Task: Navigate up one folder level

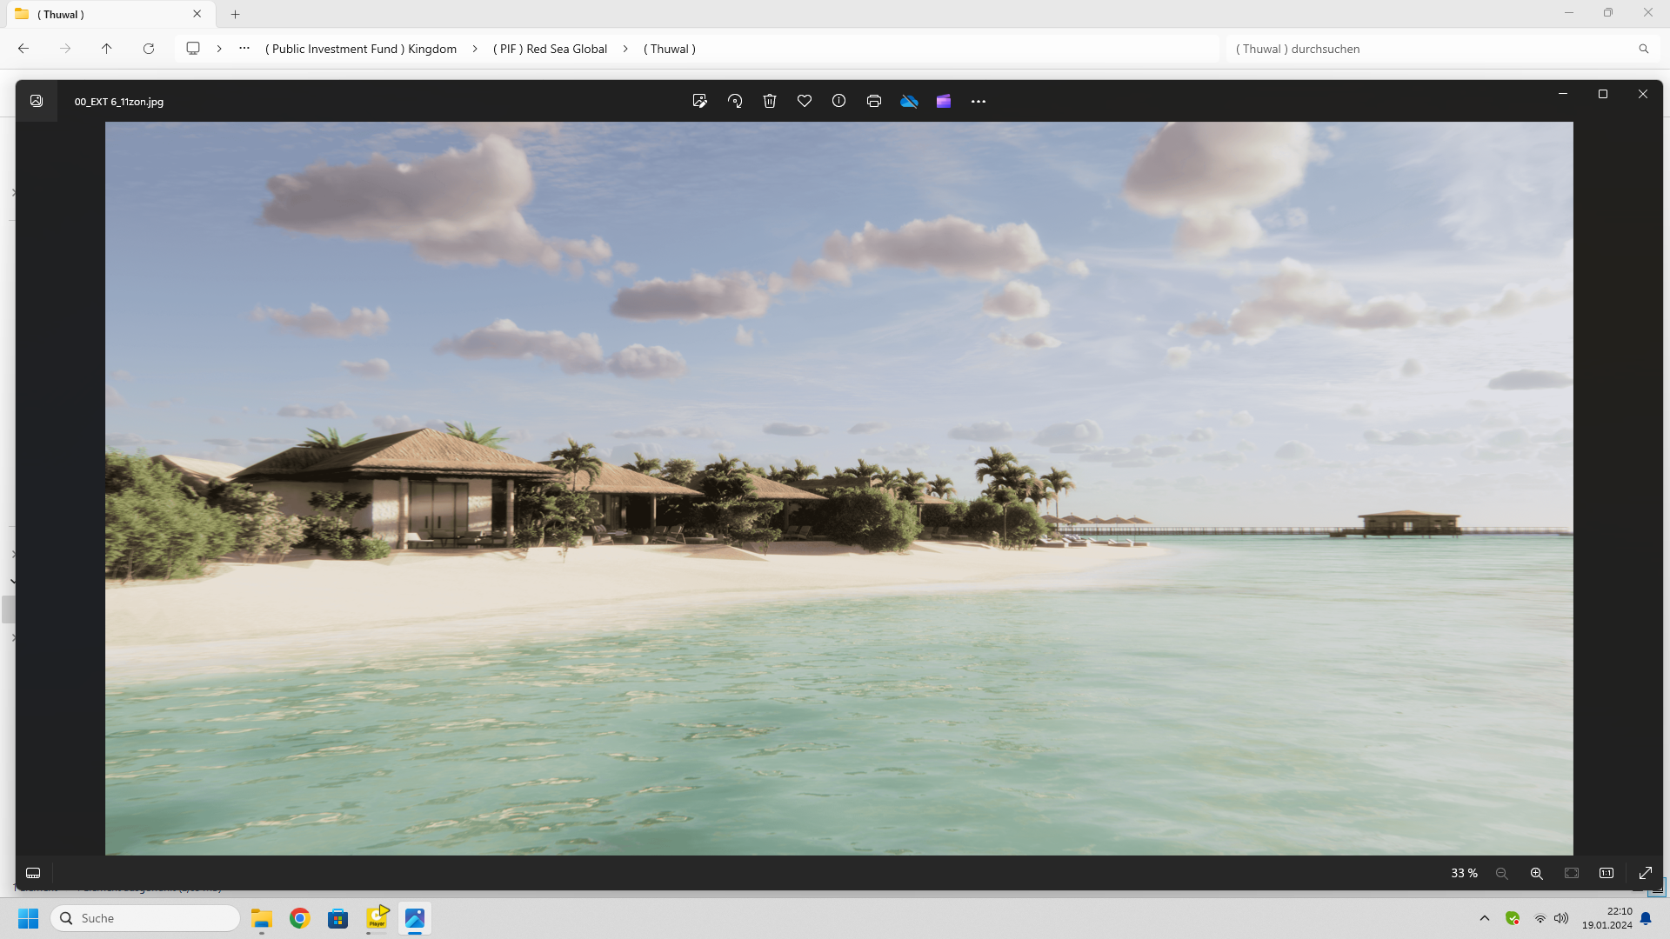Action: tap(107, 49)
